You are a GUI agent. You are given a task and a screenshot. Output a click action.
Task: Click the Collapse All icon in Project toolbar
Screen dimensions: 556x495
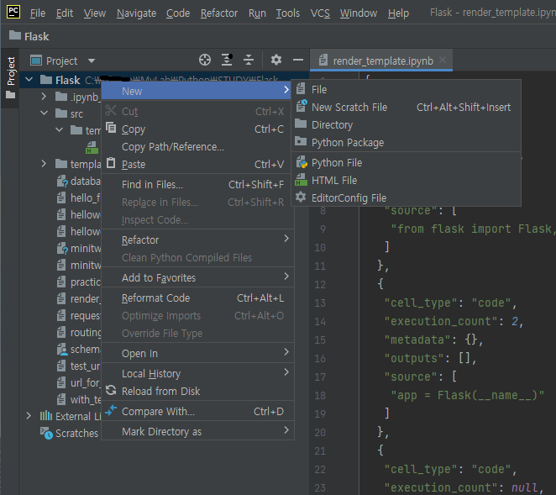[x=249, y=60]
